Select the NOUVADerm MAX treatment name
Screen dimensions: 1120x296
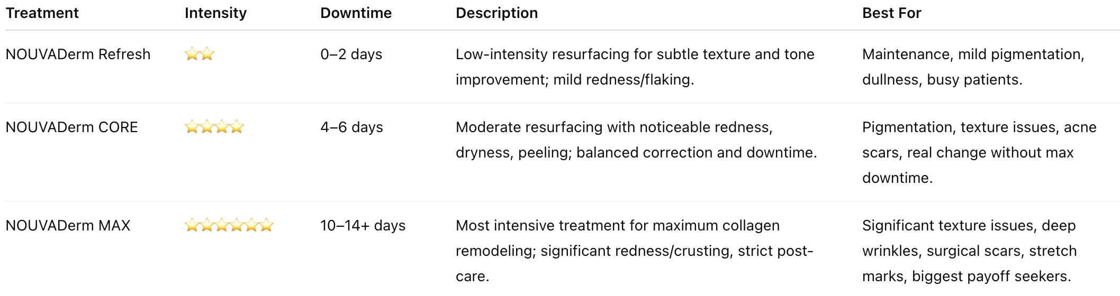click(x=68, y=226)
